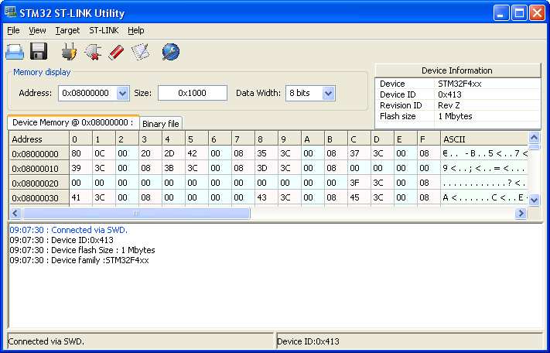Click the globe web update icon

point(171,52)
